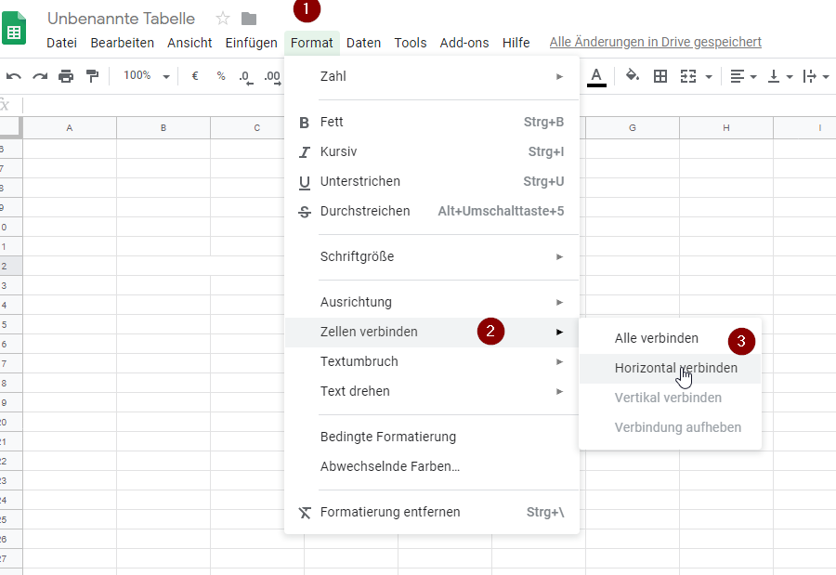Viewport: 836px width, 575px height.
Task: Open the borders icon
Action: tap(660, 76)
